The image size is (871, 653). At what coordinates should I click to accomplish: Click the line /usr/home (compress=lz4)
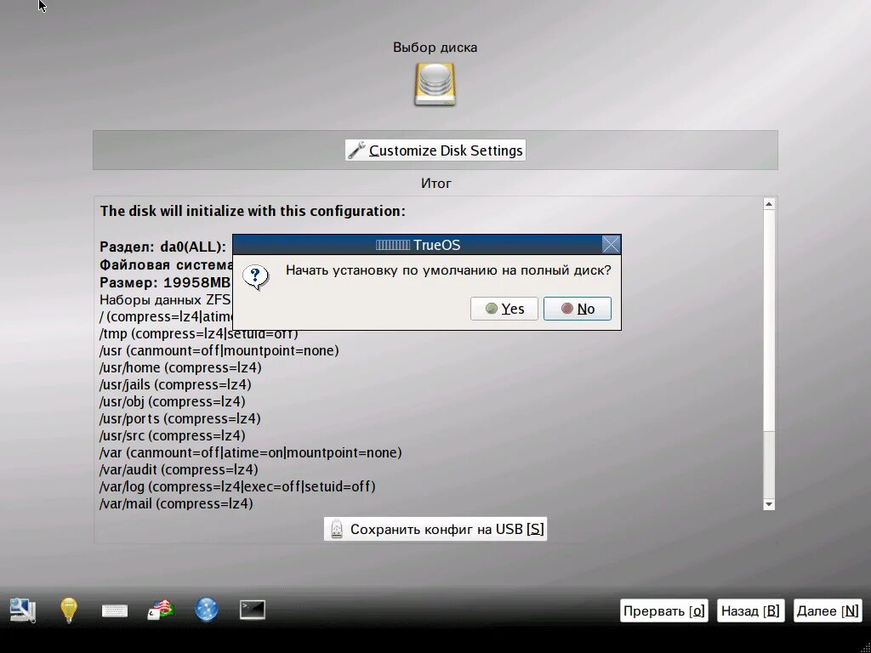point(180,367)
